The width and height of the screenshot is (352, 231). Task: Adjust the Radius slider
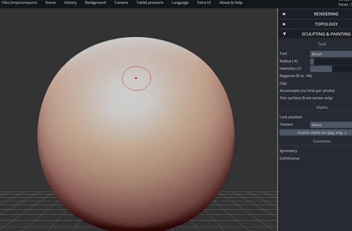(331, 62)
